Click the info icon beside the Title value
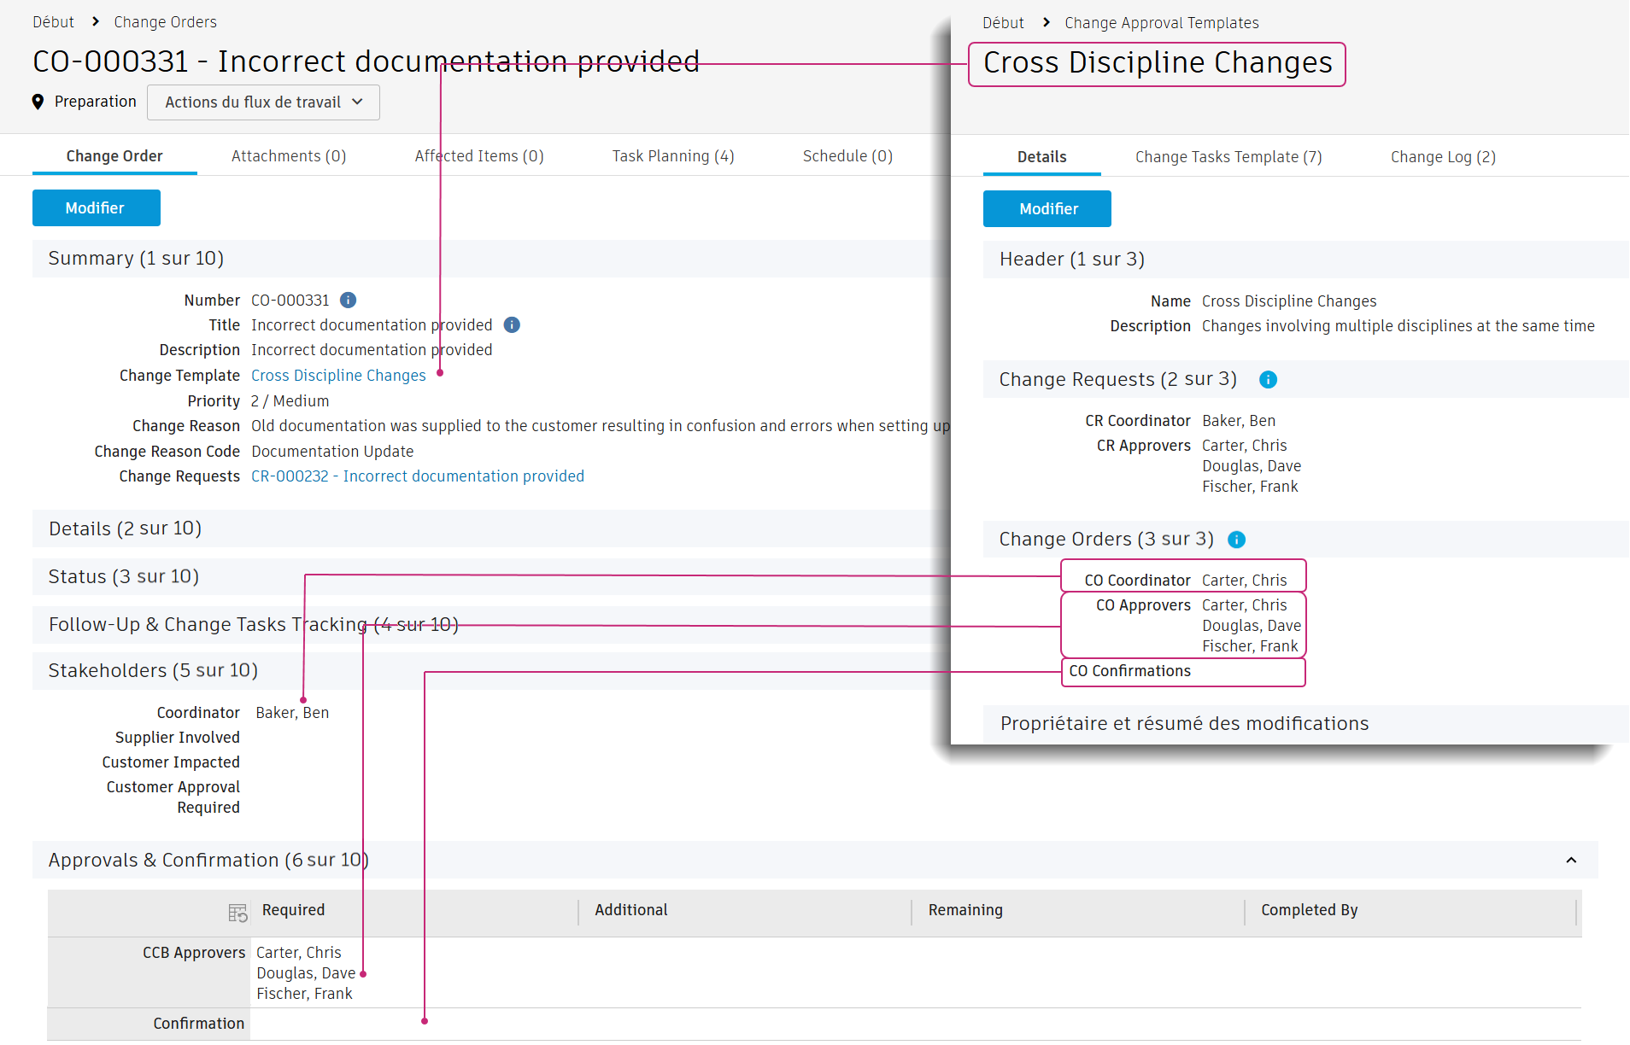 [x=512, y=325]
